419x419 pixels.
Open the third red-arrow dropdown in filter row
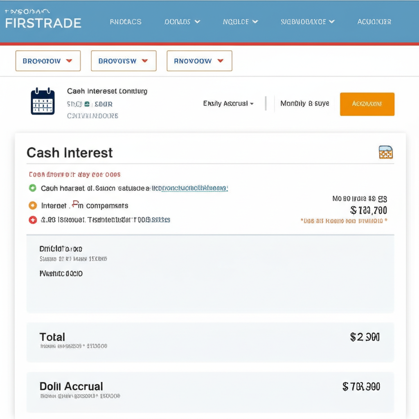coord(199,61)
